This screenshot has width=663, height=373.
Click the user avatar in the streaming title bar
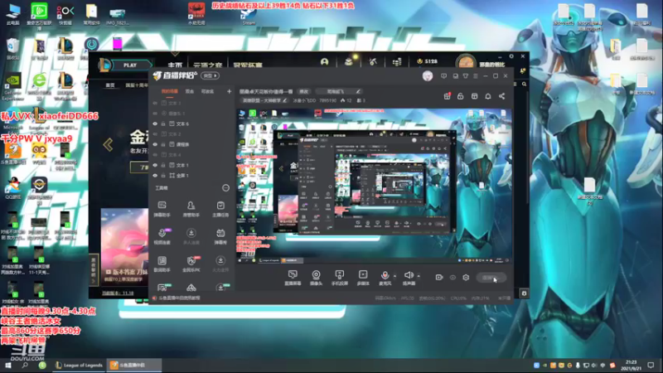point(428,75)
